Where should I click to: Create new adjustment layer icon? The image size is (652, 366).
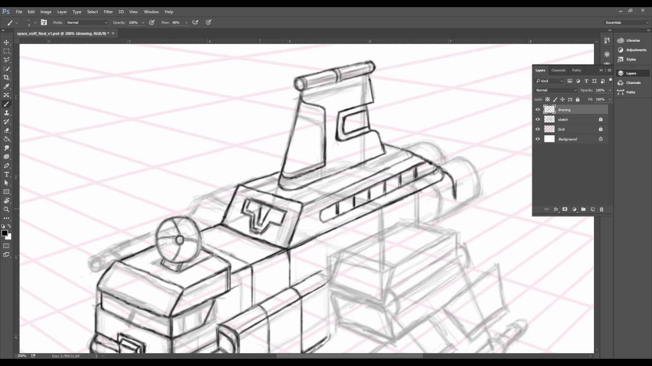[x=574, y=209]
